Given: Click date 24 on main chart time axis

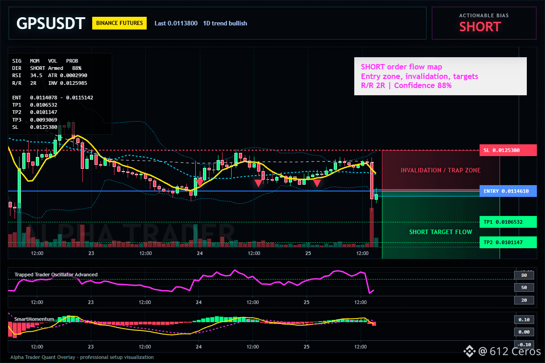Looking at the screenshot, I should tap(199, 253).
